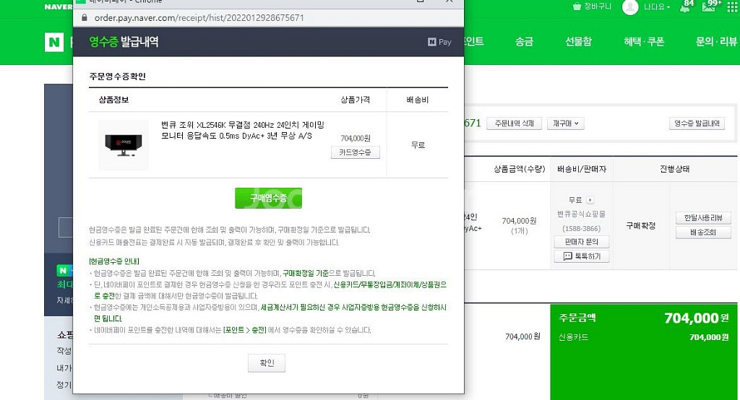This screenshot has width=740, height=400.
Task: Open the notifications bell with 84 badge
Action: click(686, 7)
